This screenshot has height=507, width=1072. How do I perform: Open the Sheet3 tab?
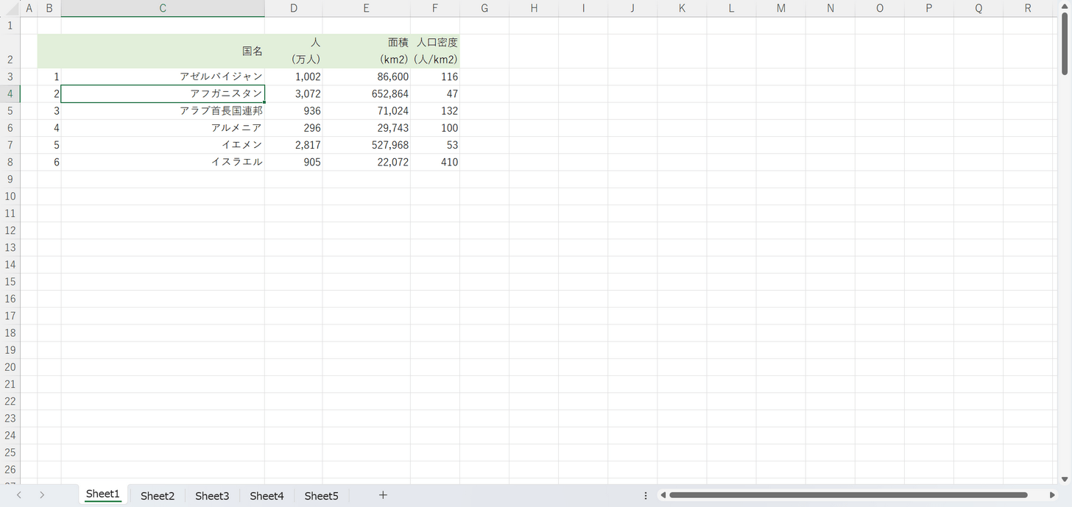click(212, 496)
